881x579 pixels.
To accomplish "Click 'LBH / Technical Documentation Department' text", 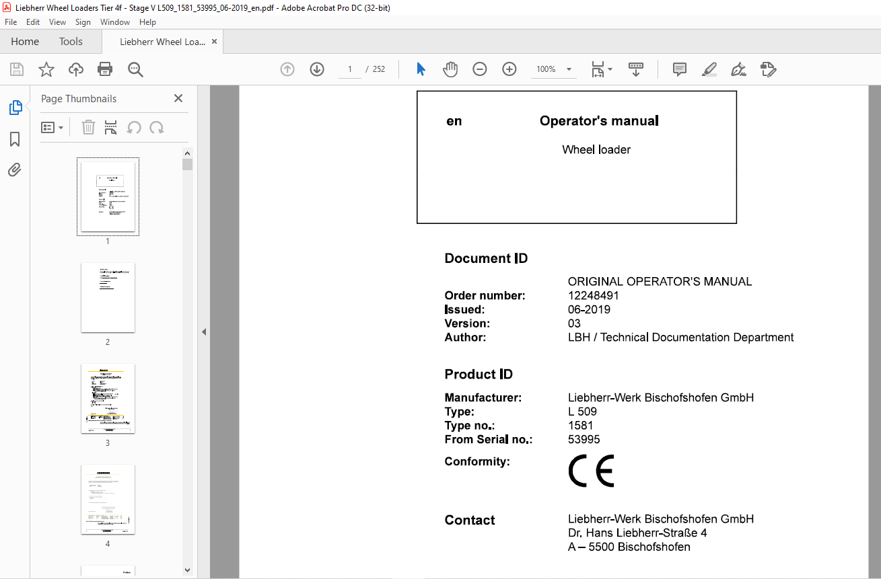I will point(680,338).
